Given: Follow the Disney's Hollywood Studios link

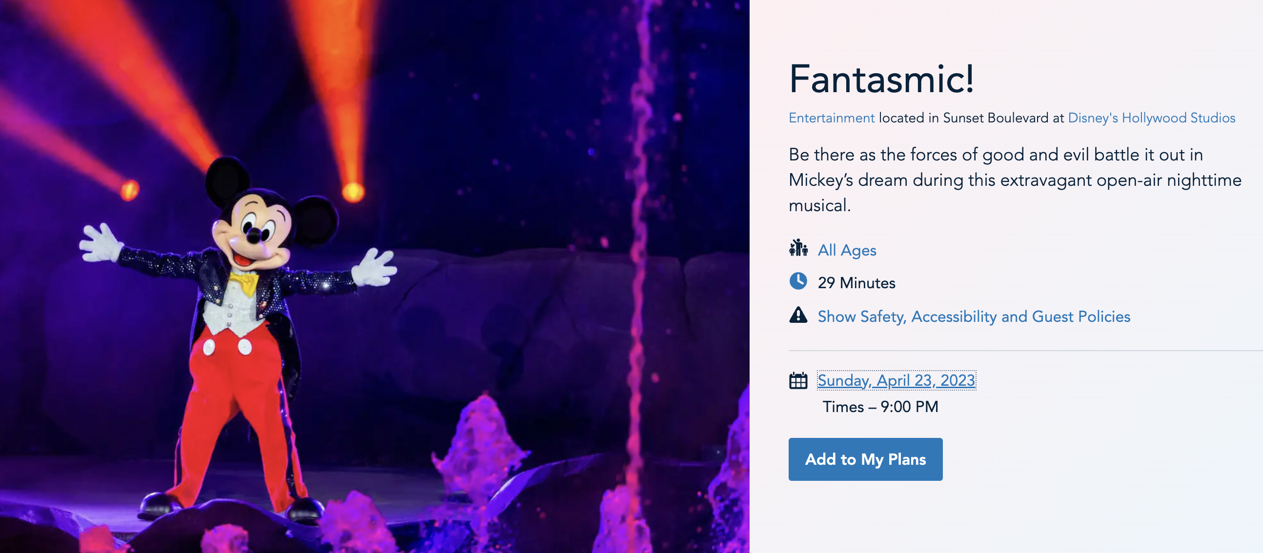Looking at the screenshot, I should click(1151, 118).
